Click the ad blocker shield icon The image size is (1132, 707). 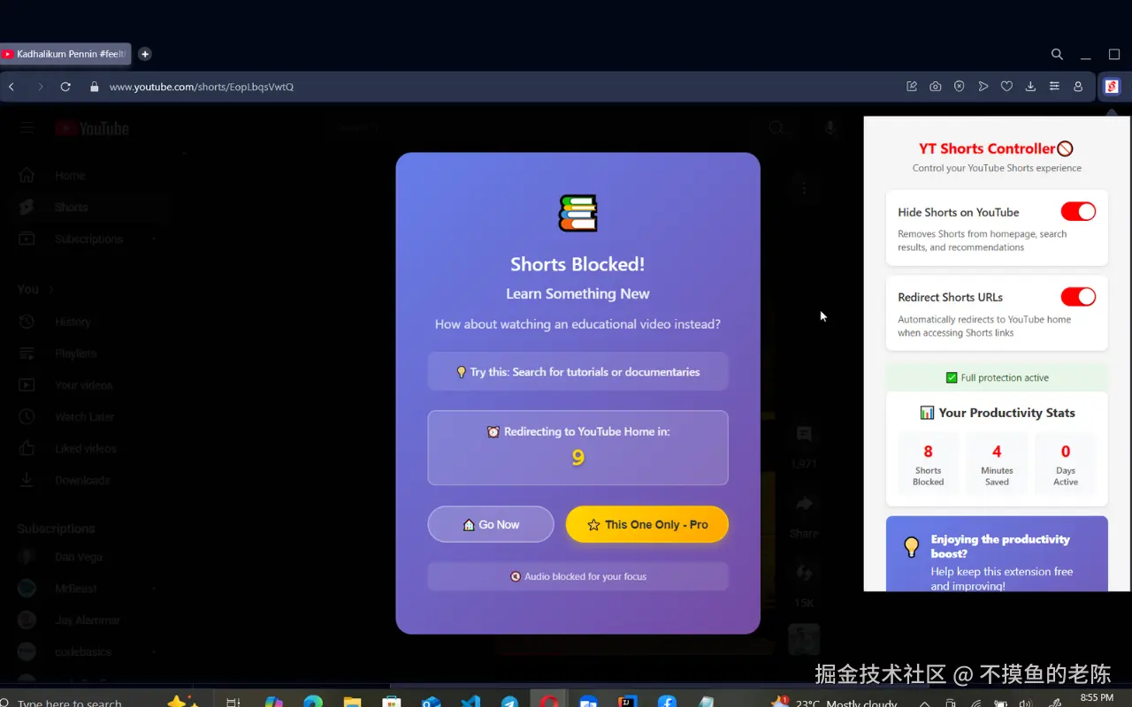(x=960, y=87)
